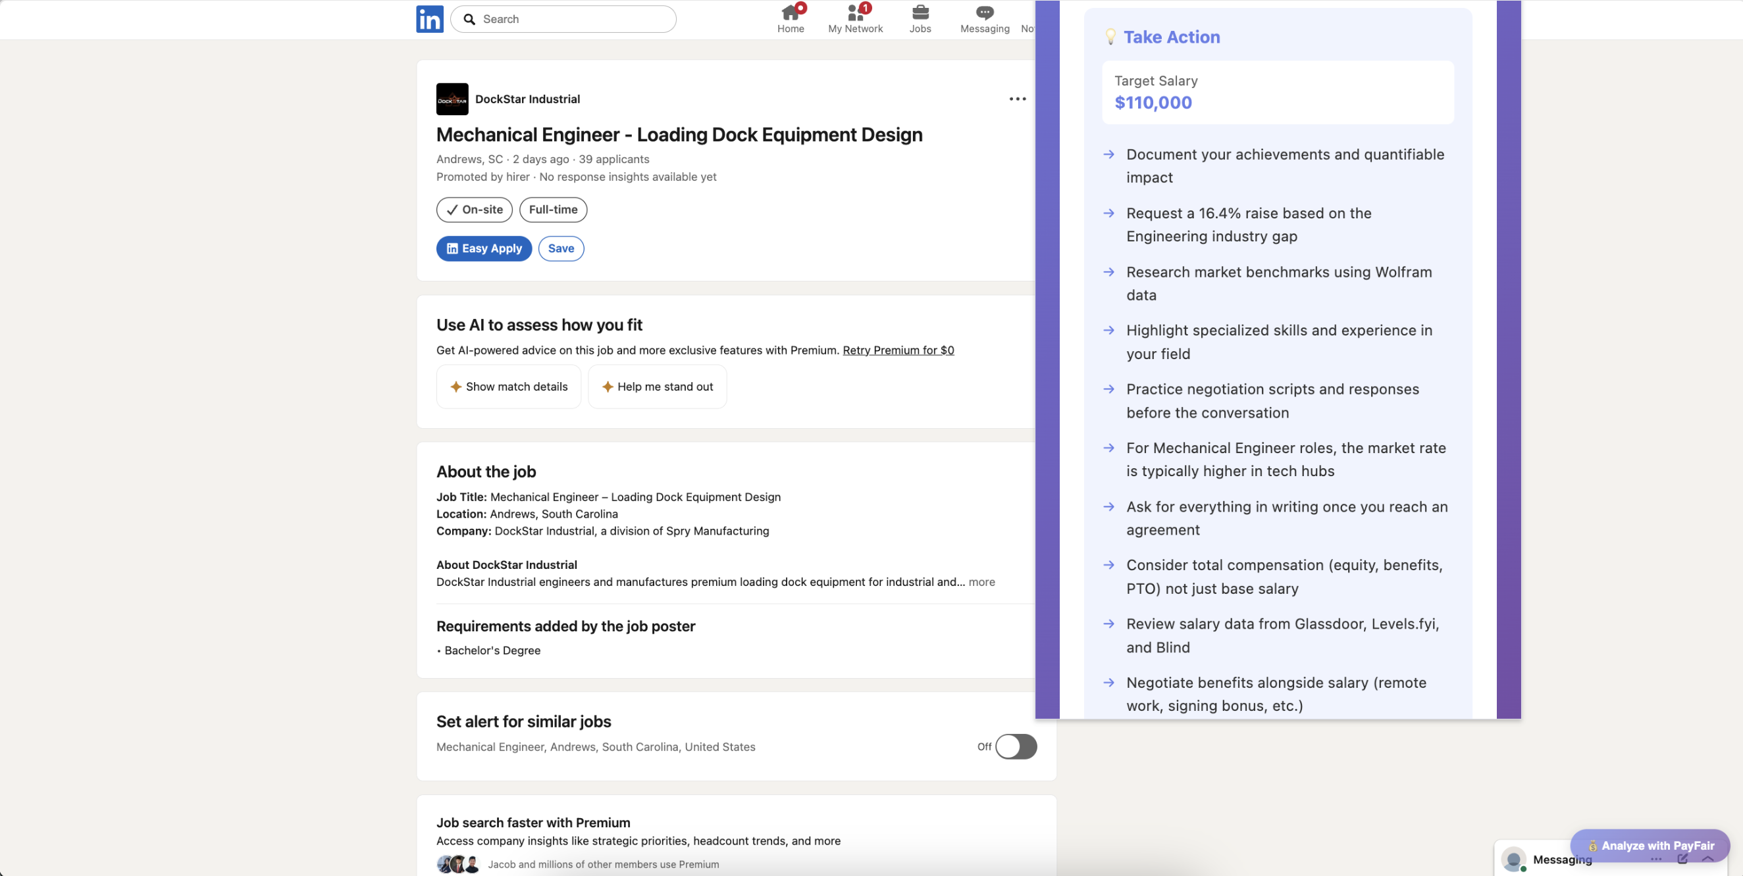
Task: Click the Analyze with PayFair button
Action: (x=1650, y=845)
